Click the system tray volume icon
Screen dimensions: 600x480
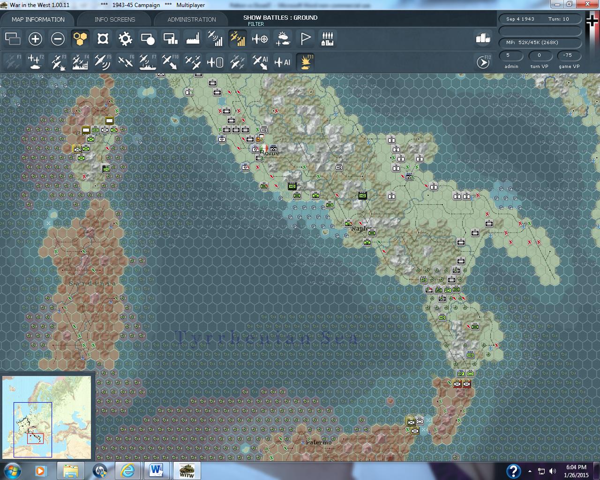tap(553, 471)
